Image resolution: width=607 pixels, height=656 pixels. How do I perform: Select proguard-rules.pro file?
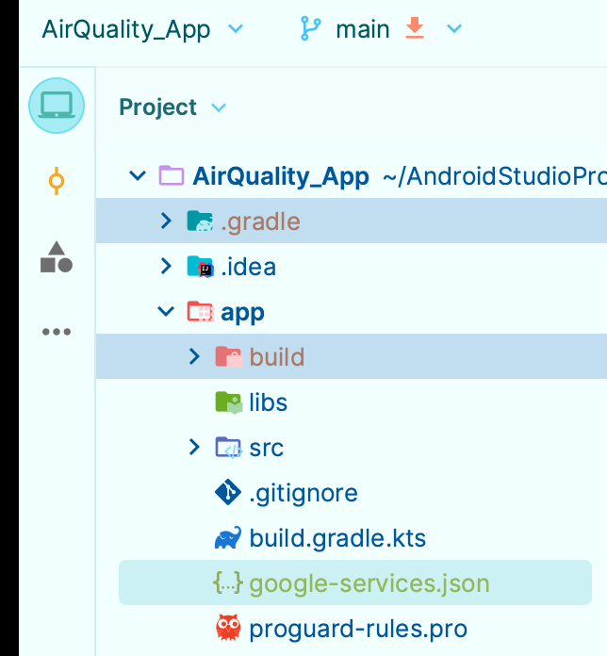click(352, 628)
